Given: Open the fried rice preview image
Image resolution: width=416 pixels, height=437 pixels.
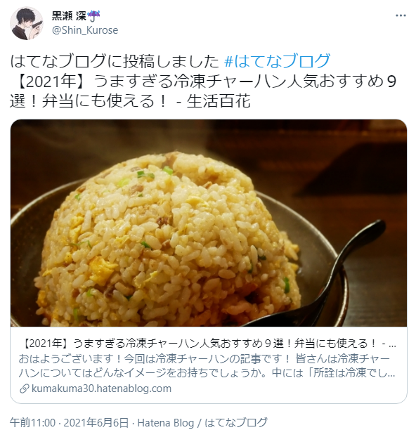Looking at the screenshot, I should pos(209,223).
